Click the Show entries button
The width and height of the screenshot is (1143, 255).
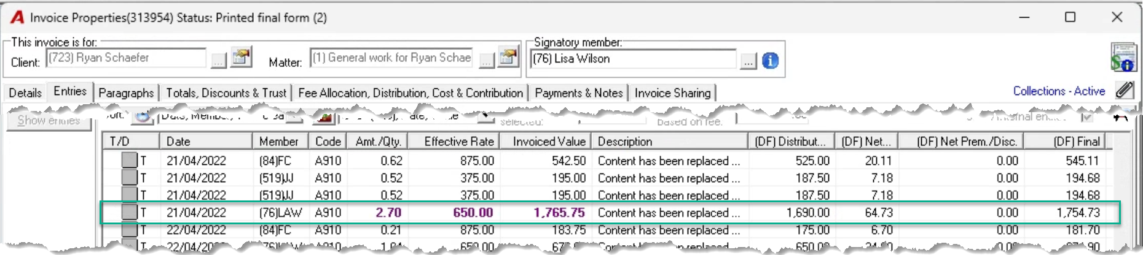pos(49,120)
